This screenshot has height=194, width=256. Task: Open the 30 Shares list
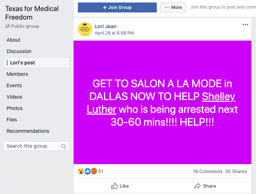(x=236, y=172)
